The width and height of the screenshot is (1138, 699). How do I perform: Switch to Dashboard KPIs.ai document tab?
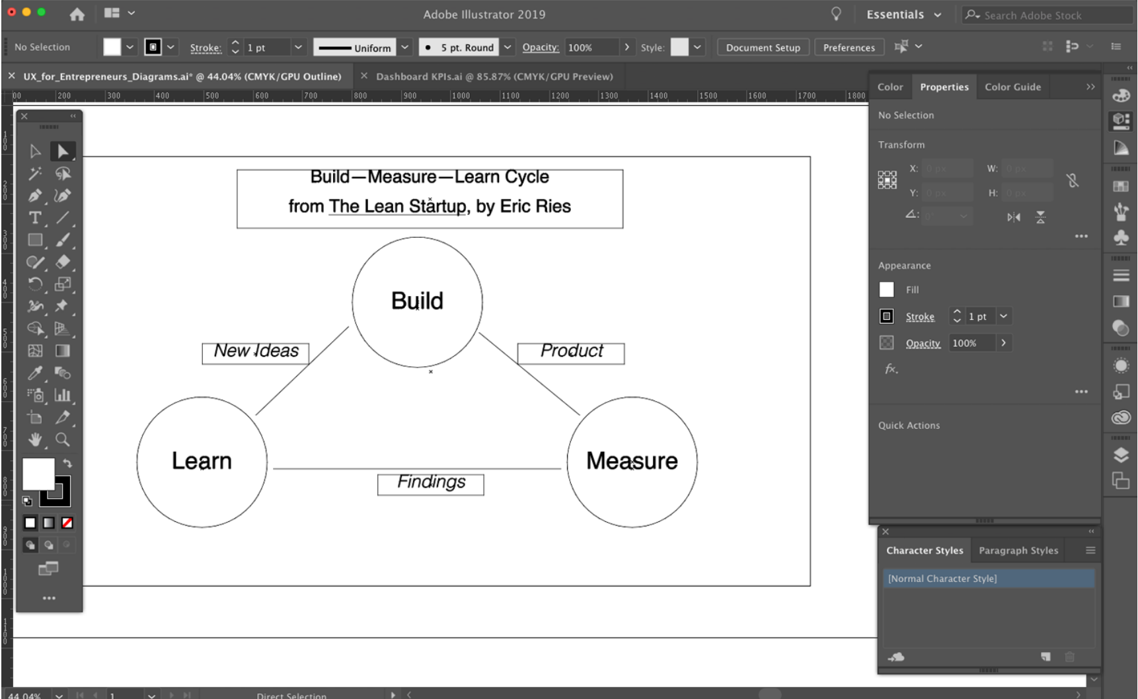[494, 77]
